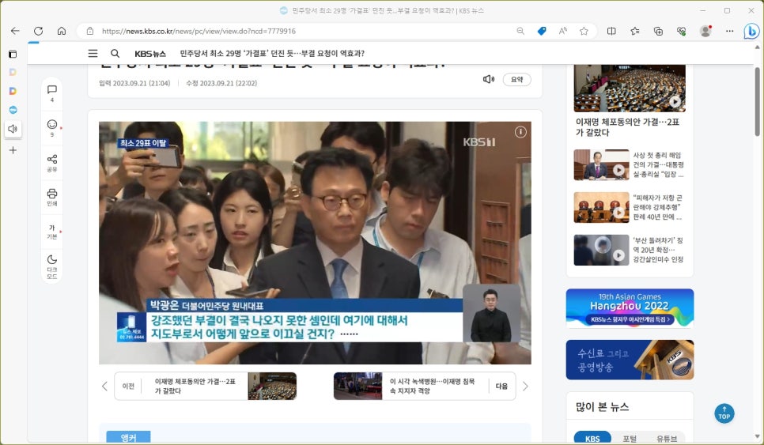Open the KBS hamburger menu
The height and width of the screenshot is (445, 764).
[93, 53]
